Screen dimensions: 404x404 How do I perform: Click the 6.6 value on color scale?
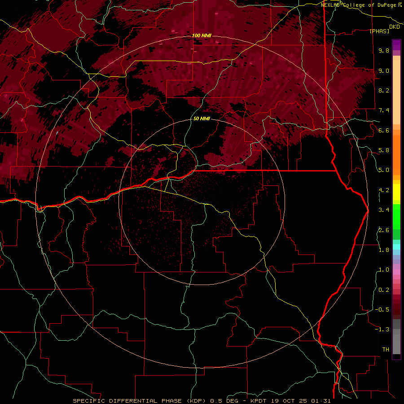coord(384,130)
